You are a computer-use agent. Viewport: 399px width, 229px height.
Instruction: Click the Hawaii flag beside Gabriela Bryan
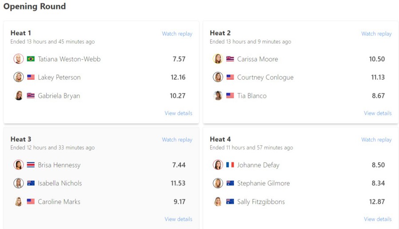point(31,96)
